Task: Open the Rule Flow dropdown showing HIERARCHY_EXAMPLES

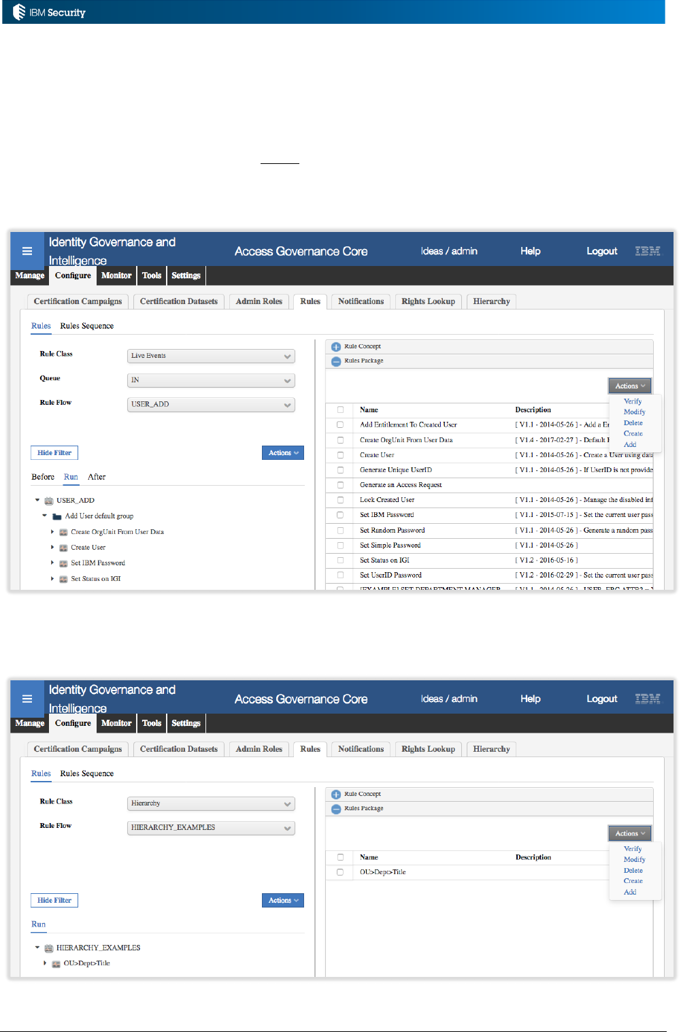Action: coord(211,828)
